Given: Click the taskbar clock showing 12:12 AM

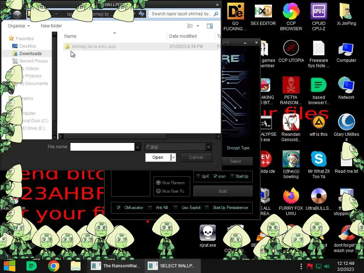Looking at the screenshot, I should coord(346,266).
